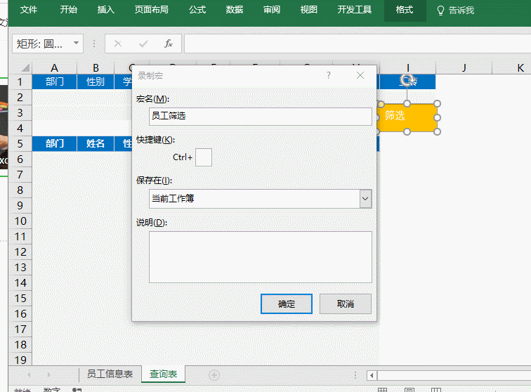Screen dimensions: 531x392
Task: Click the Tell Me lightbulb icon
Action: tap(441, 11)
